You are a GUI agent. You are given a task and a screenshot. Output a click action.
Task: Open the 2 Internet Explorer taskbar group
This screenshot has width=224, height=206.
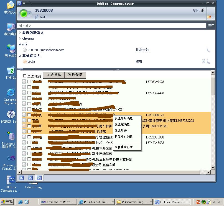tap(96, 202)
